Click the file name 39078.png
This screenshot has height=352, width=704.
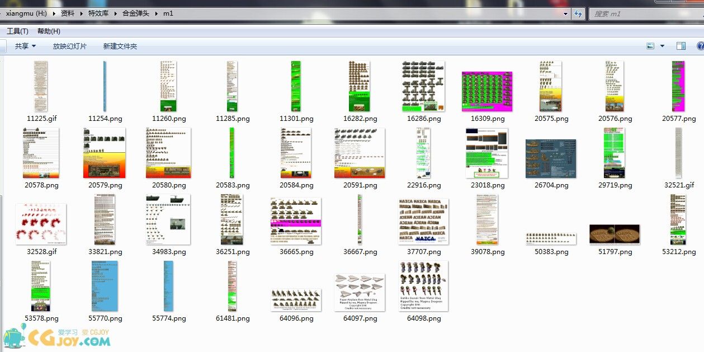point(488,252)
